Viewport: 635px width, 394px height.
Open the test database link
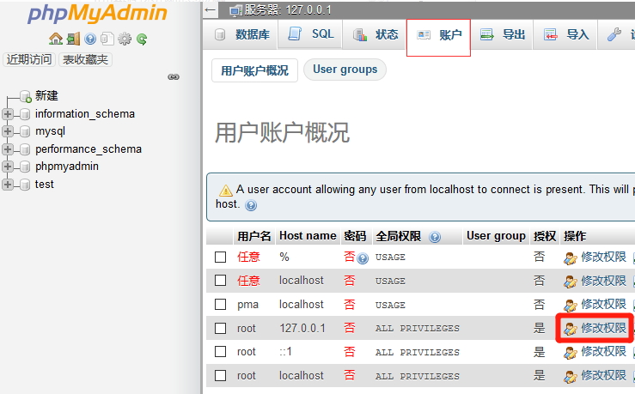pos(44,185)
